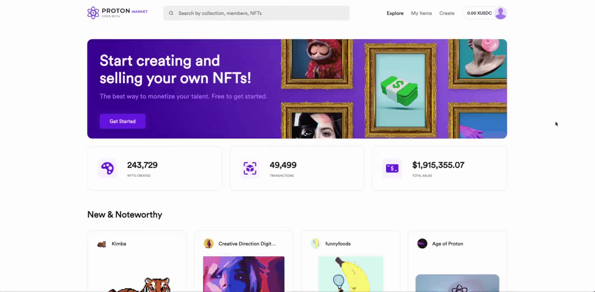The height and width of the screenshot is (292, 595).
Task: Click the NFTs created palette icon
Action: tap(107, 168)
